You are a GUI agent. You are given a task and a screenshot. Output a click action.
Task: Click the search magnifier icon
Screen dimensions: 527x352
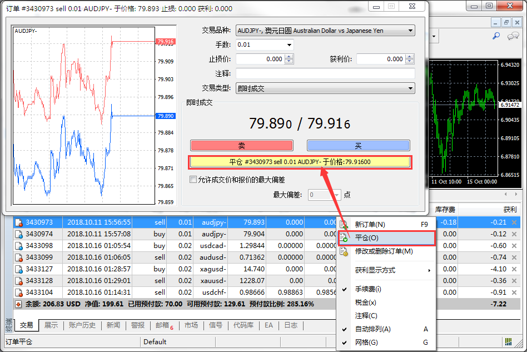pos(496,36)
